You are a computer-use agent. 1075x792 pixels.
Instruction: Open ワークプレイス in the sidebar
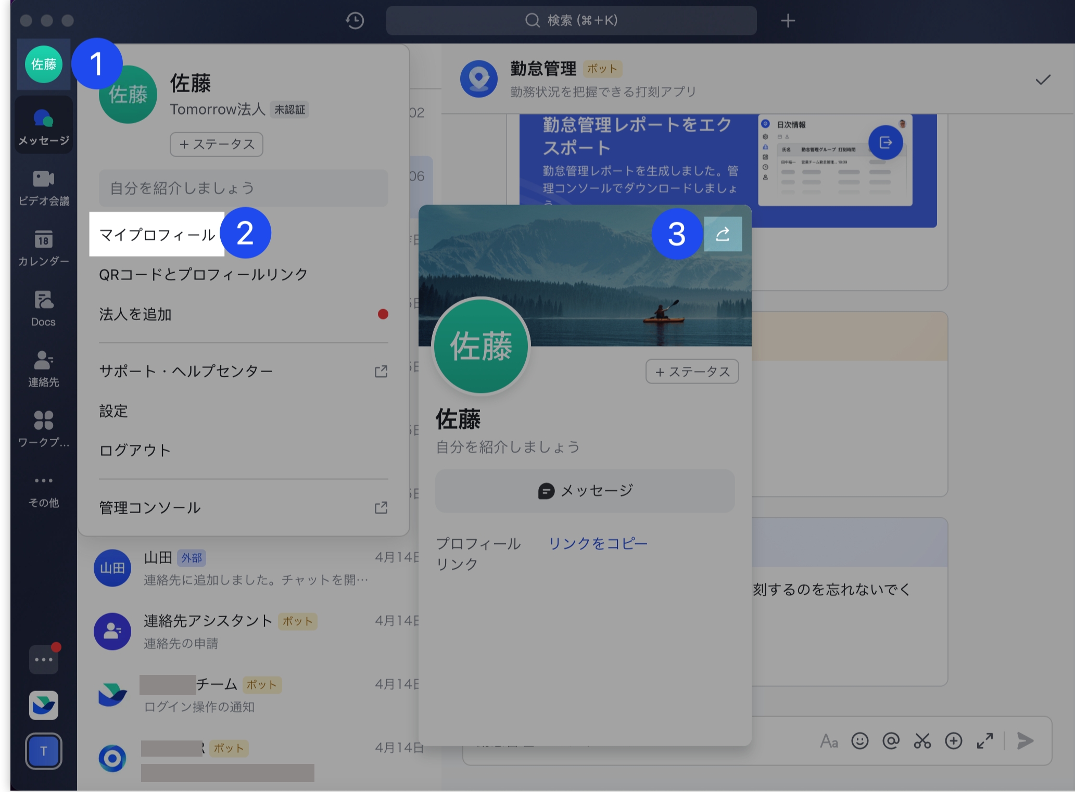pyautogui.click(x=44, y=429)
